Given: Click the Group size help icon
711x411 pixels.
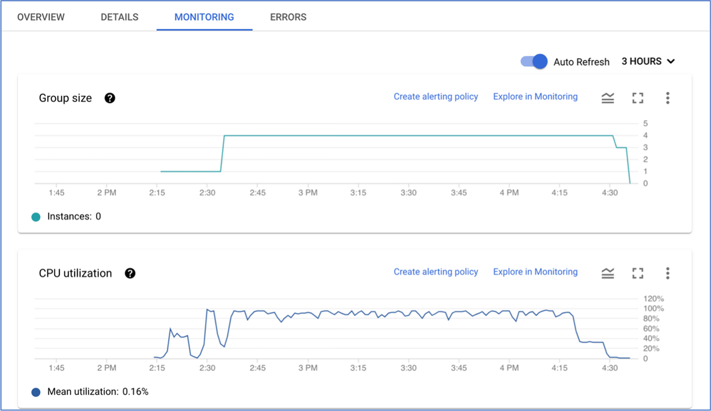Looking at the screenshot, I should (x=110, y=98).
